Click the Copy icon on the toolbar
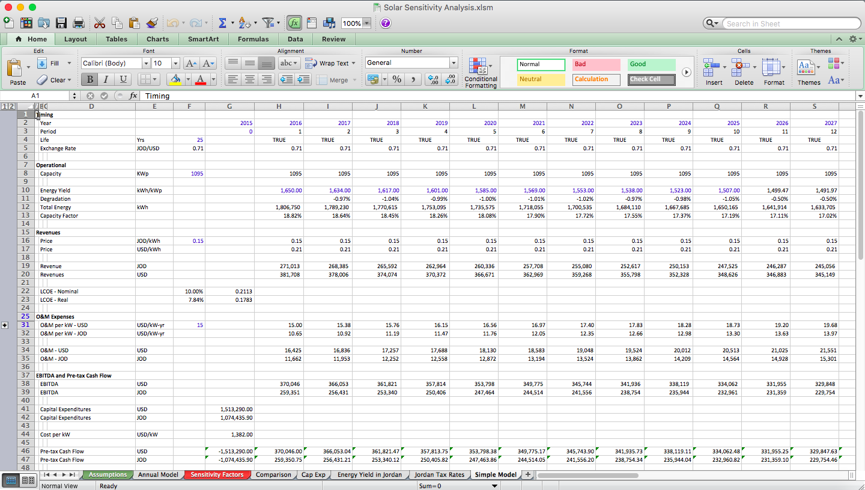Screen dimensions: 865x490 pyautogui.click(x=117, y=23)
